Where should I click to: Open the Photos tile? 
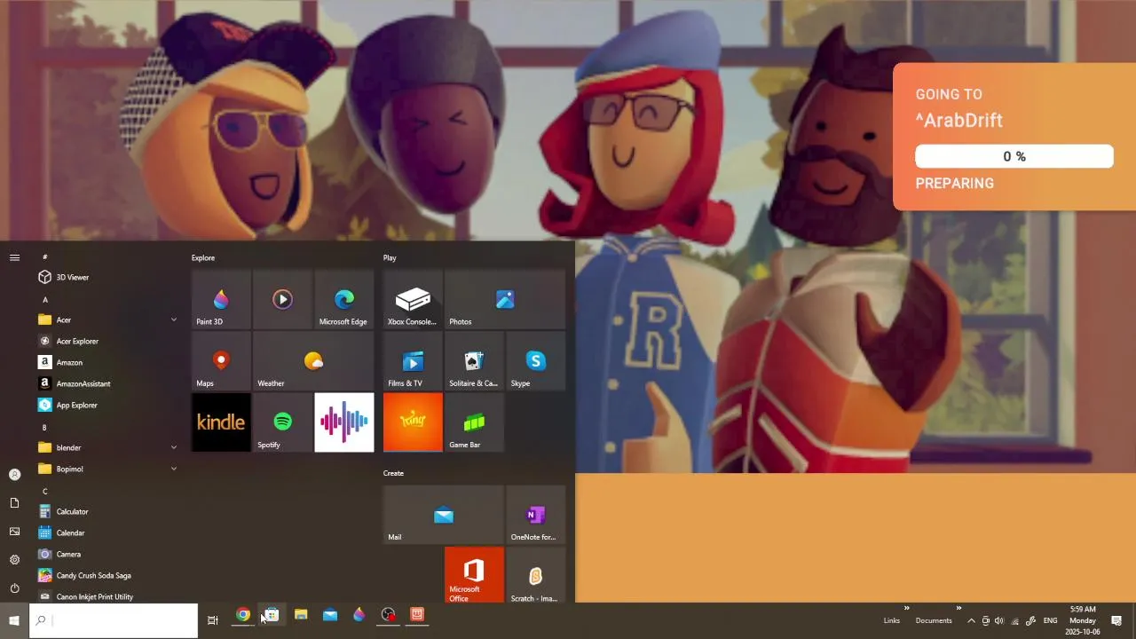505,300
